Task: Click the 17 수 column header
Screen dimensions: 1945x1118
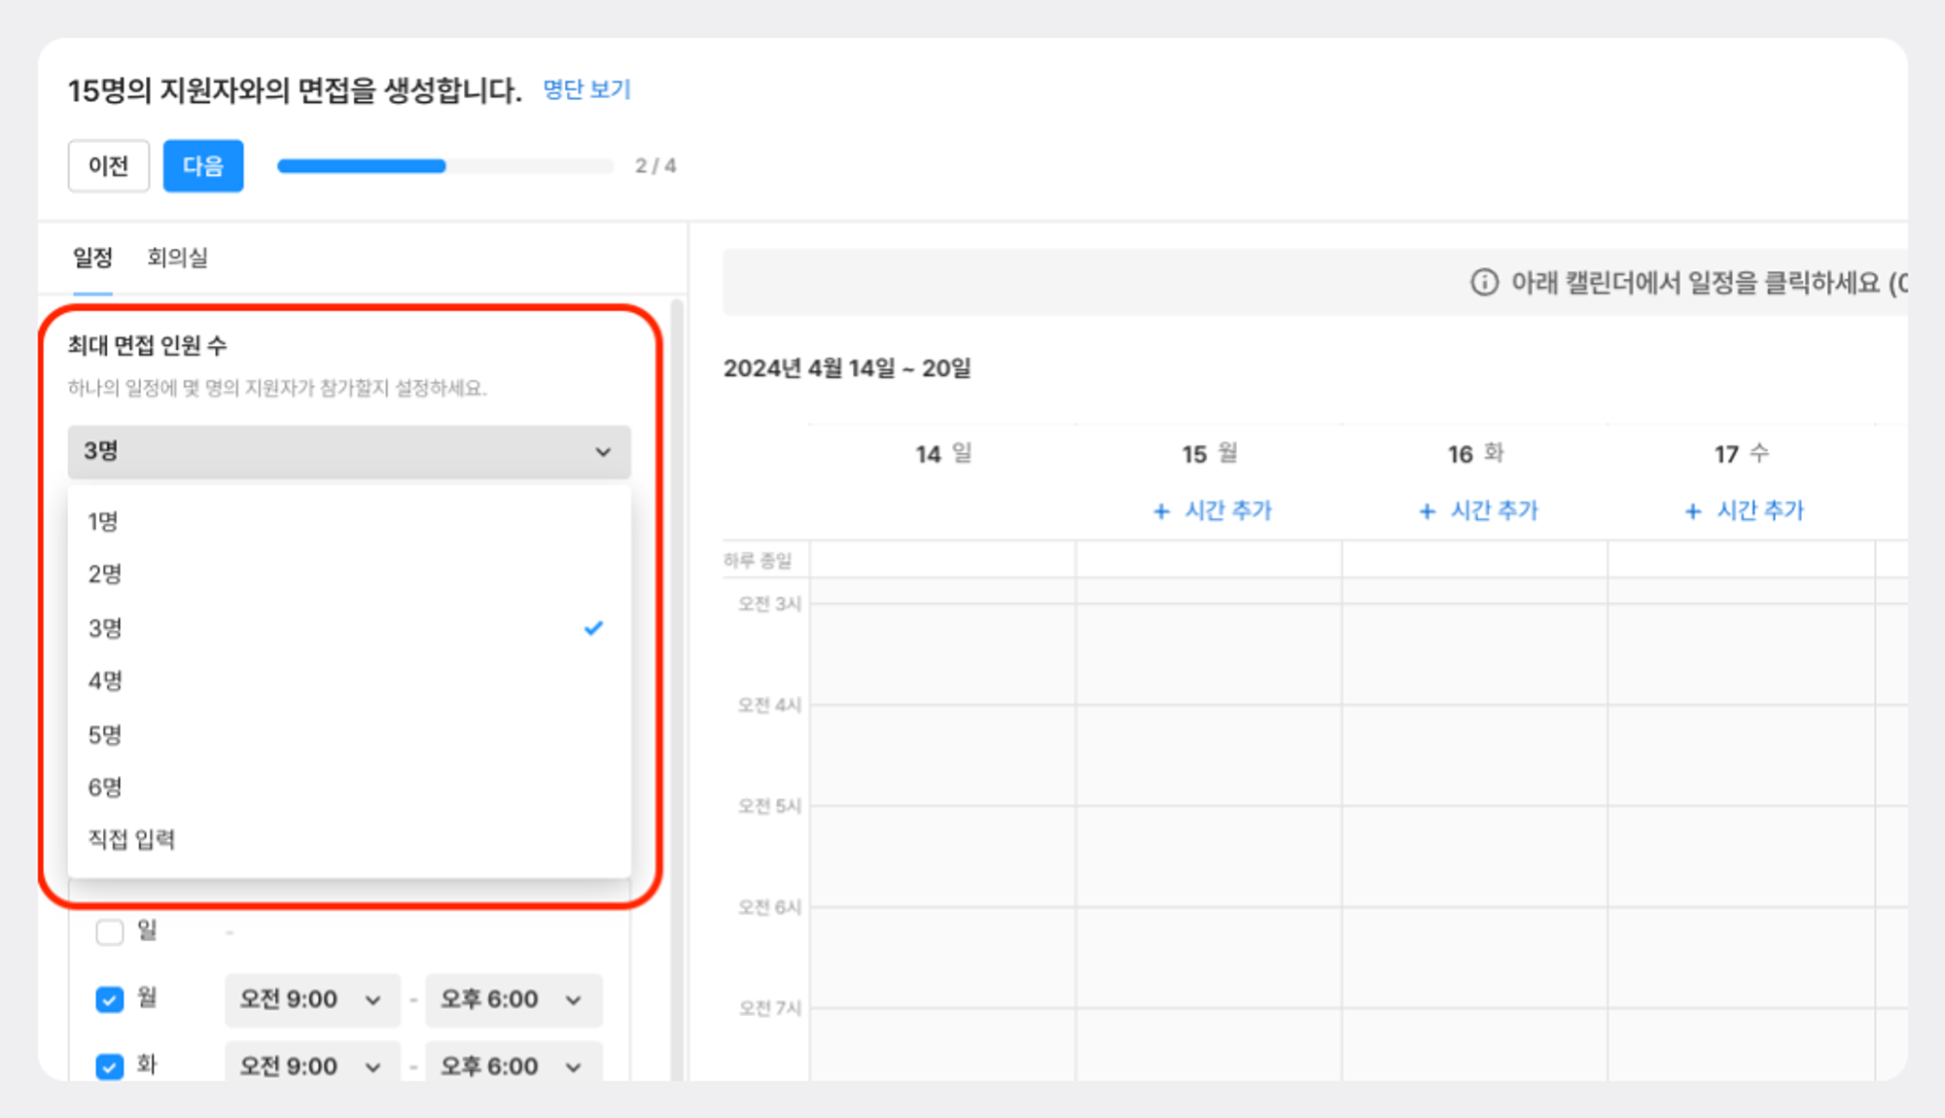Action: (x=1741, y=454)
